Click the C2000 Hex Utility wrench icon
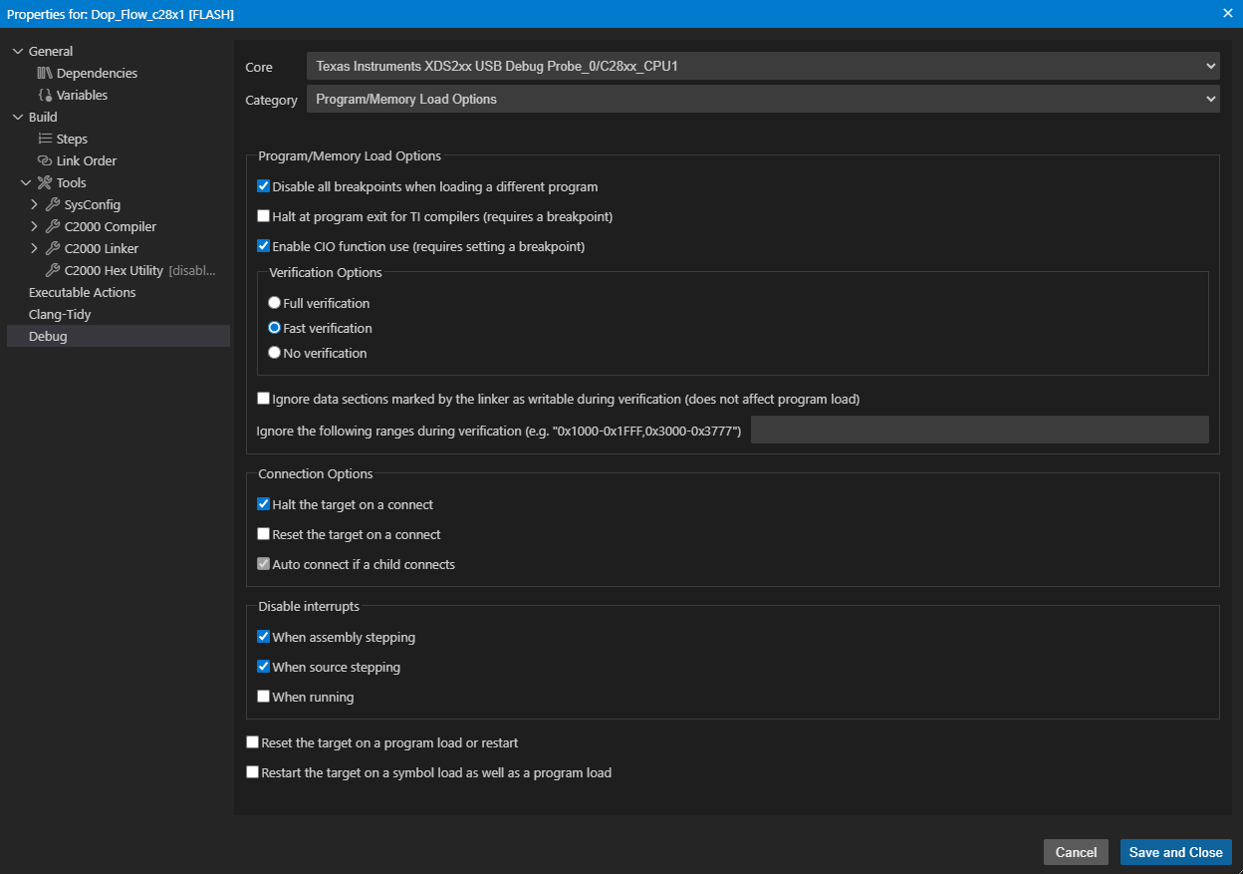The height and width of the screenshot is (874, 1243). coord(53,270)
